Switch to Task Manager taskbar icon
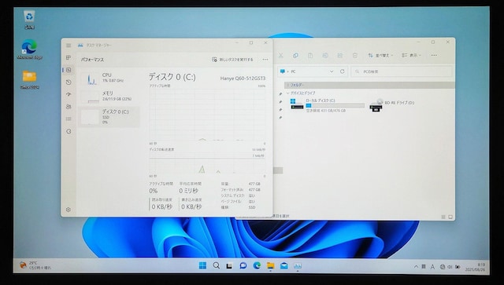Image resolution: width=504 pixels, height=285 pixels. coord(298,265)
